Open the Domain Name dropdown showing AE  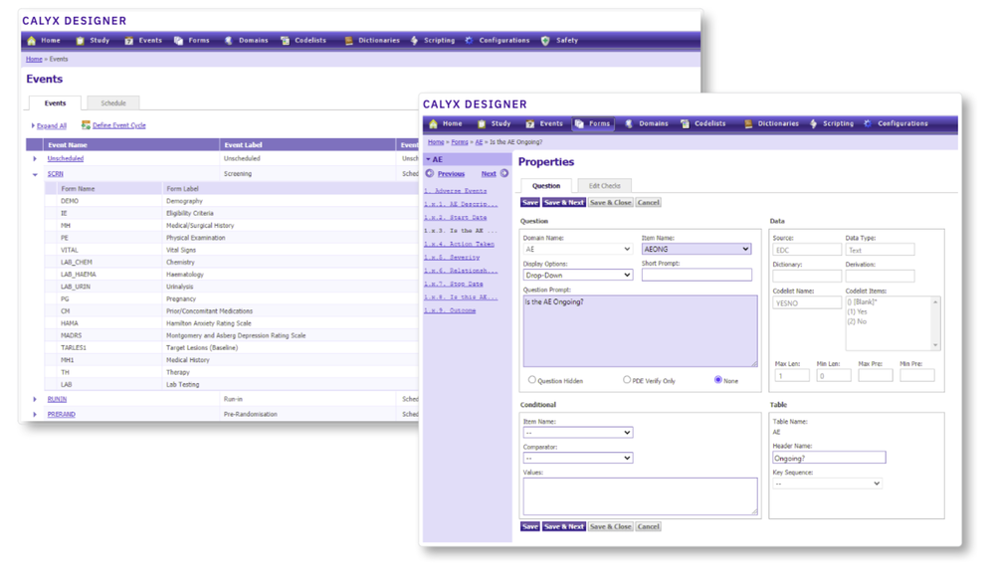(577, 250)
